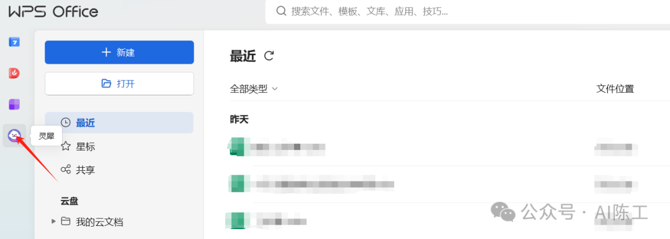Viewport: 670px width, 239px height.
Task: Click the 打开 button
Action: pyautogui.click(x=119, y=84)
